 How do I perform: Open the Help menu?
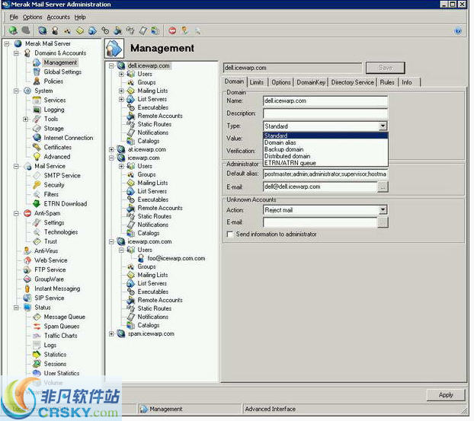click(x=80, y=18)
